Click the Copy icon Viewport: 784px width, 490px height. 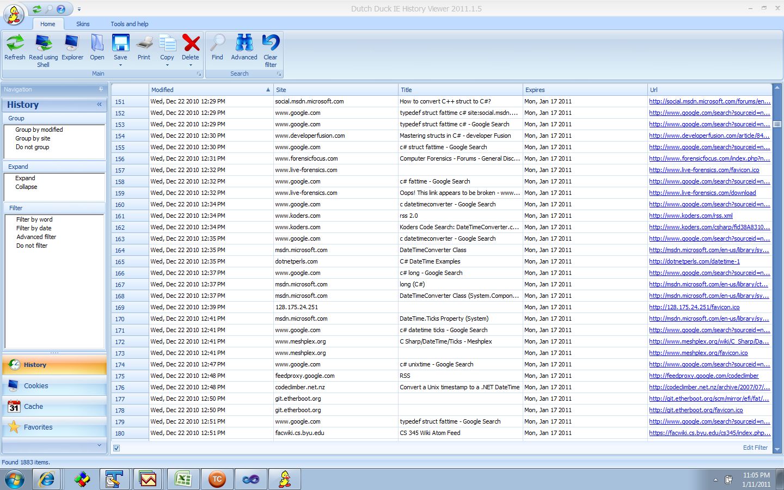tap(167, 43)
